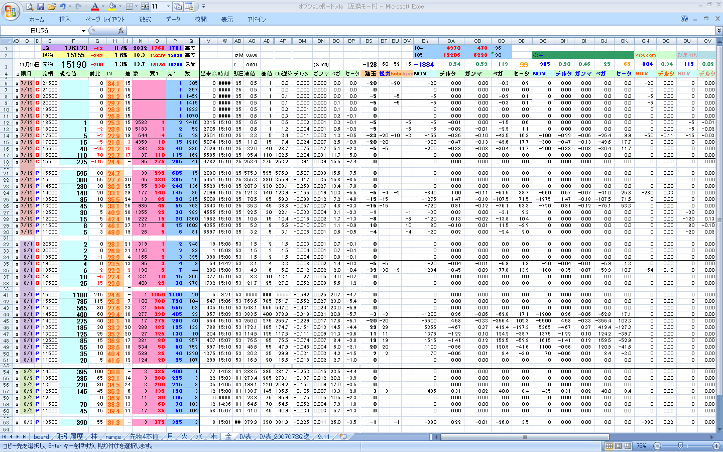Select cell showing 1763.23
This screenshot has height=452, width=723.
pos(73,48)
